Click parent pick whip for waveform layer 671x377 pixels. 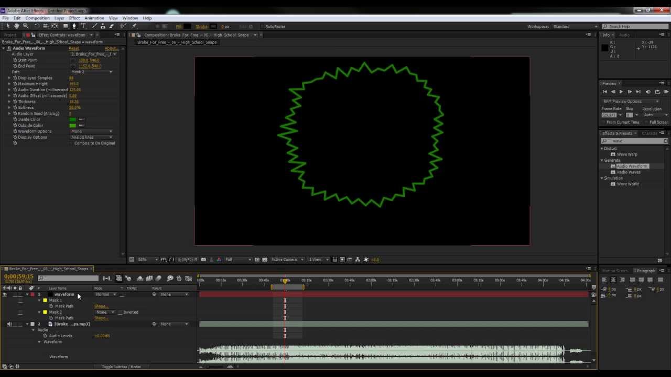point(154,294)
